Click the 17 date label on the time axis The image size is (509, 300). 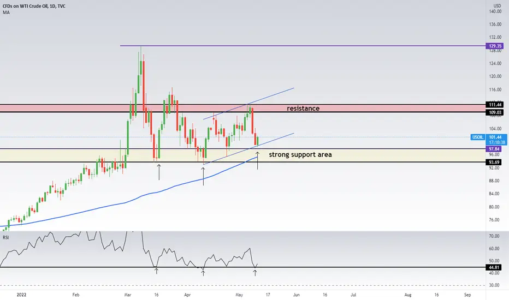[268, 295]
